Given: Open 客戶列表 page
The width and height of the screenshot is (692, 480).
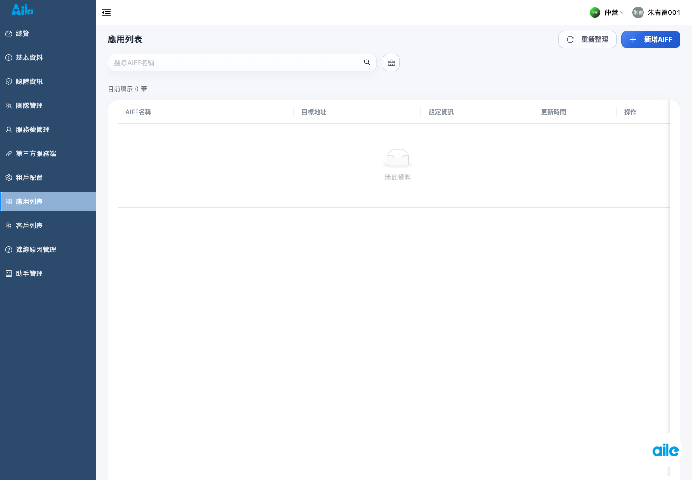Looking at the screenshot, I should pyautogui.click(x=48, y=226).
